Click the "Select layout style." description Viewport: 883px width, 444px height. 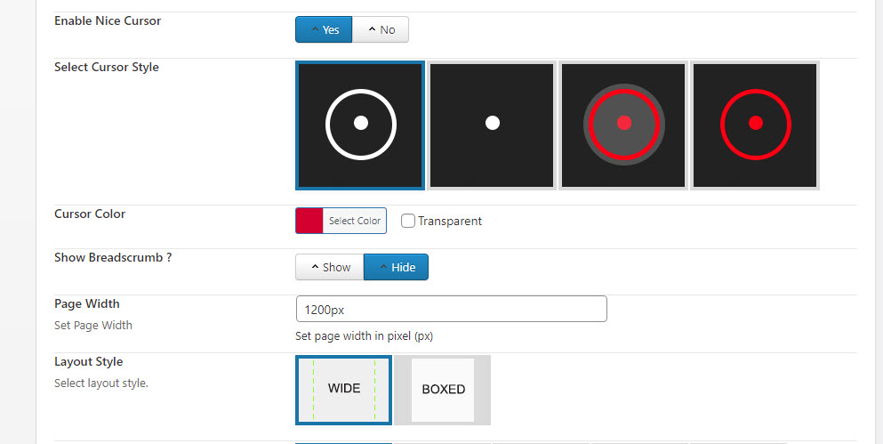coord(101,383)
